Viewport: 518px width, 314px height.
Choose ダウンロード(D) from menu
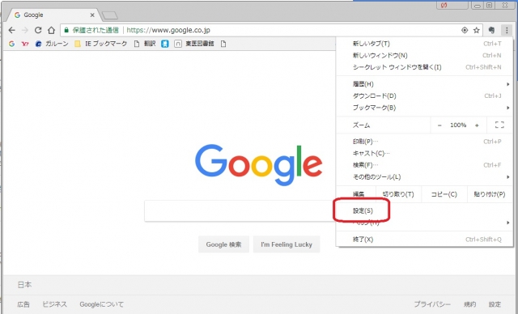425,96
